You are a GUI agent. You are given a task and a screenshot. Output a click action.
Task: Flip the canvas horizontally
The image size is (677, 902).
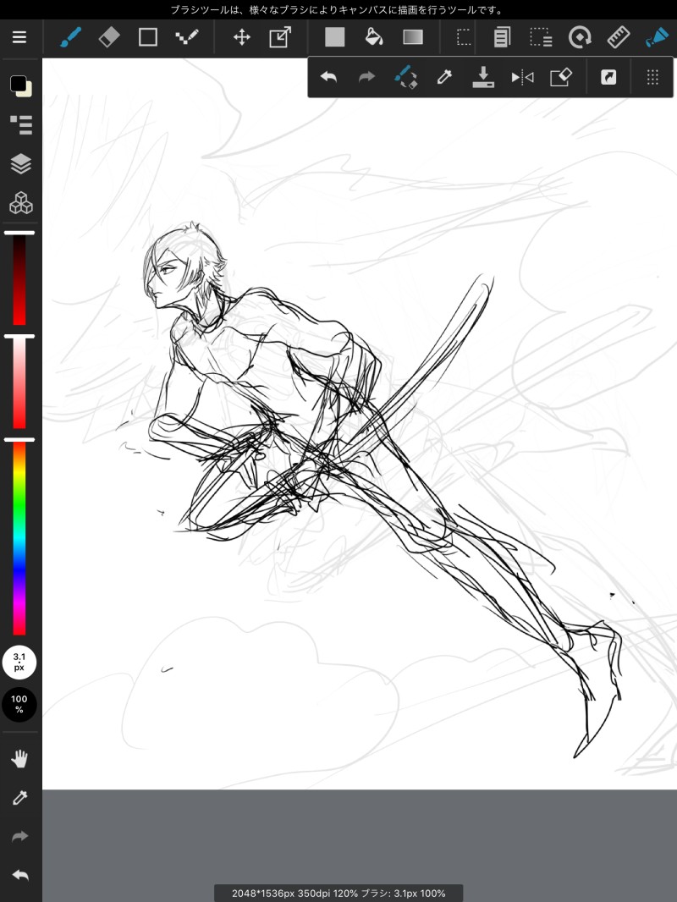pos(522,77)
